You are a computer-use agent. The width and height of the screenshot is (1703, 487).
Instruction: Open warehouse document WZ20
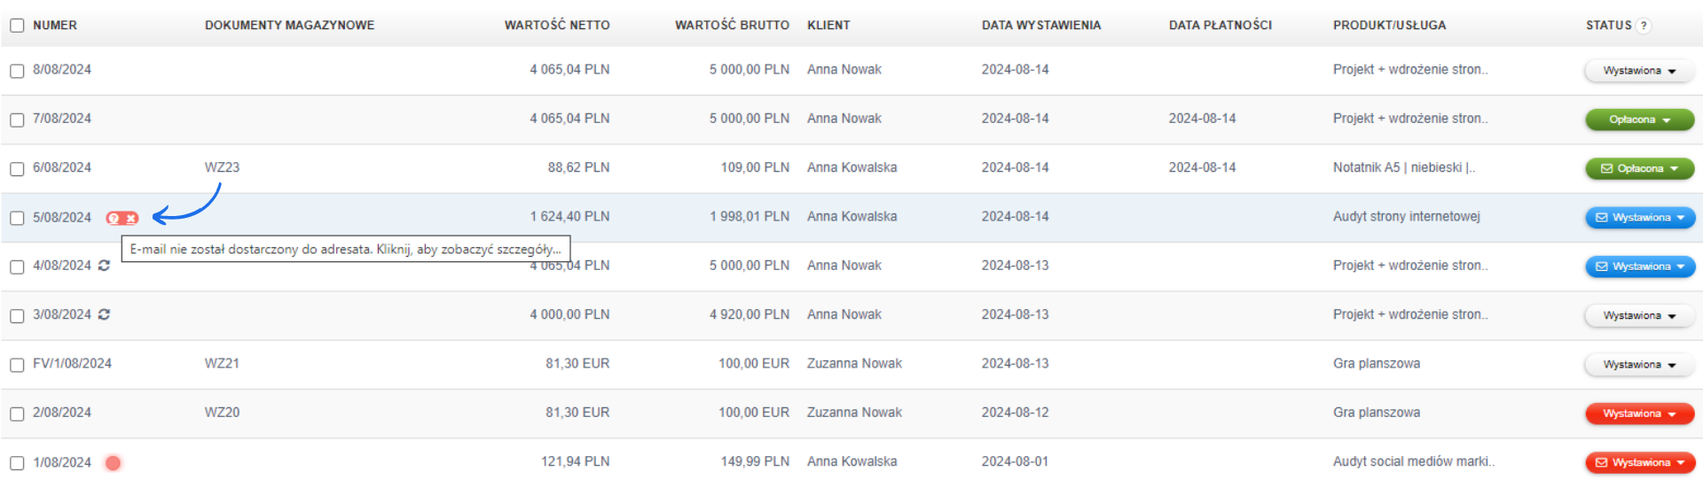(222, 413)
